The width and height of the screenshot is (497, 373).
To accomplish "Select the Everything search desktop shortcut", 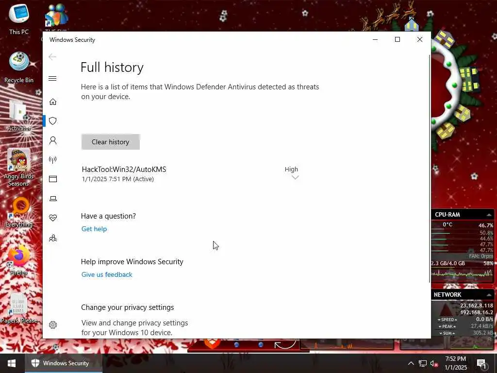I will [x=19, y=213].
